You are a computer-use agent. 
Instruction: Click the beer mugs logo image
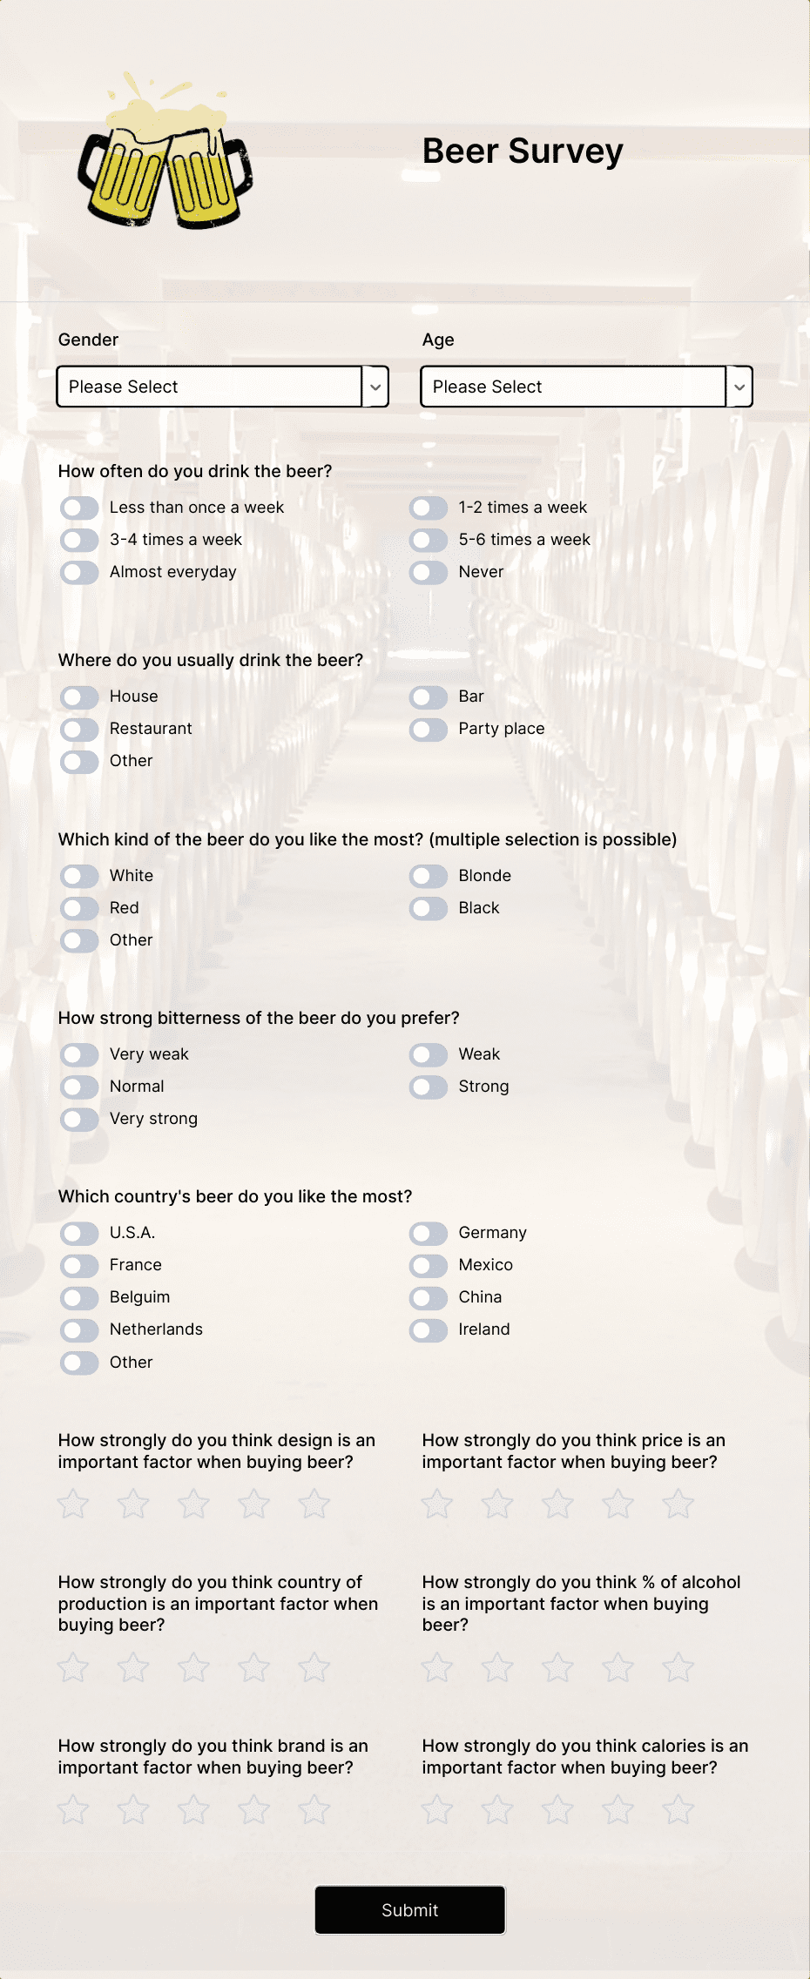[x=165, y=151]
